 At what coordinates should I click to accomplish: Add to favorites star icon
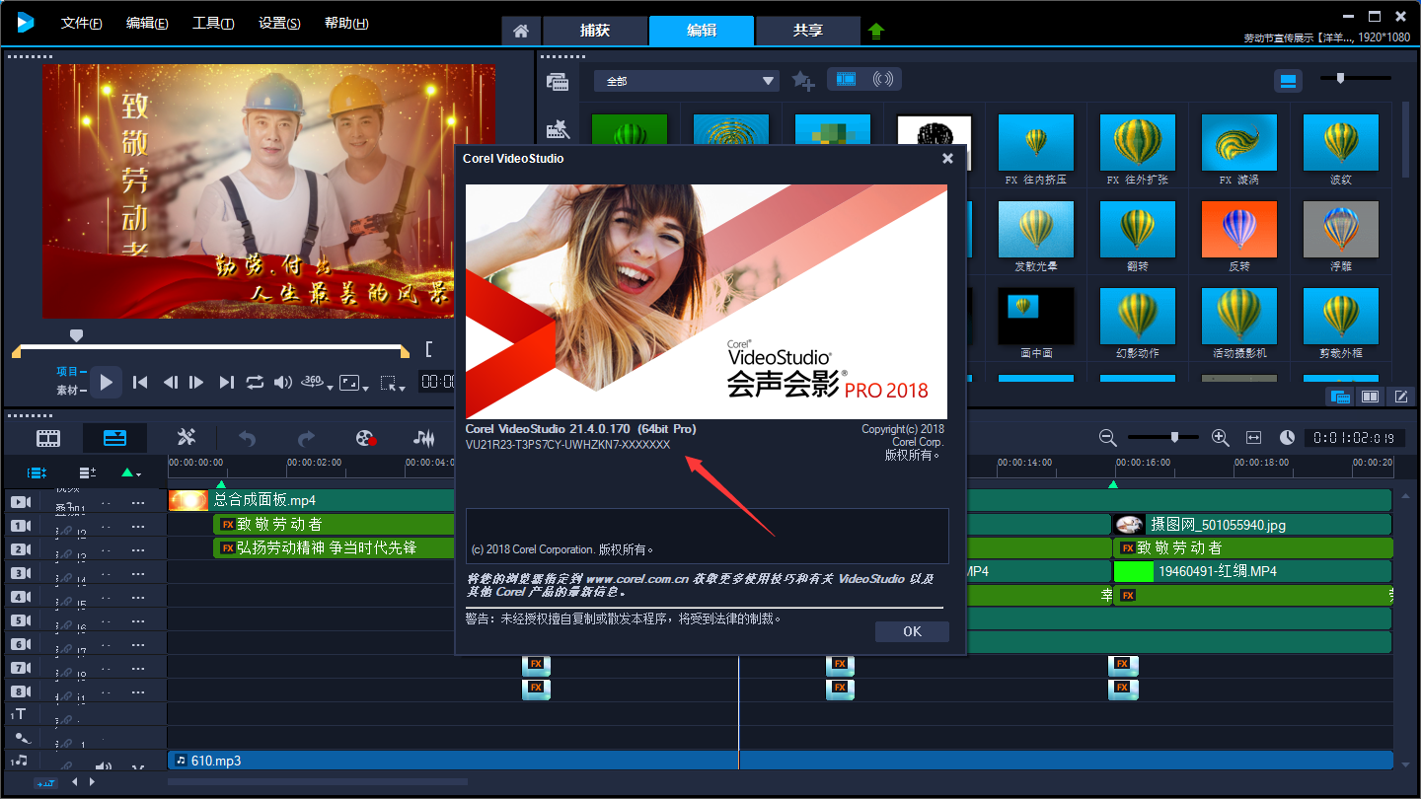tap(802, 81)
